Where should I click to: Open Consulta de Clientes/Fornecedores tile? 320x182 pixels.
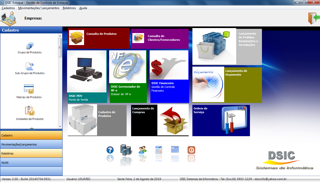pyautogui.click(x=160, y=39)
